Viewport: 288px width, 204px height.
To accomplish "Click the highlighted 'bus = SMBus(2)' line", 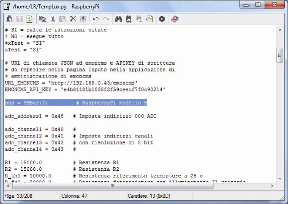I will point(75,102).
